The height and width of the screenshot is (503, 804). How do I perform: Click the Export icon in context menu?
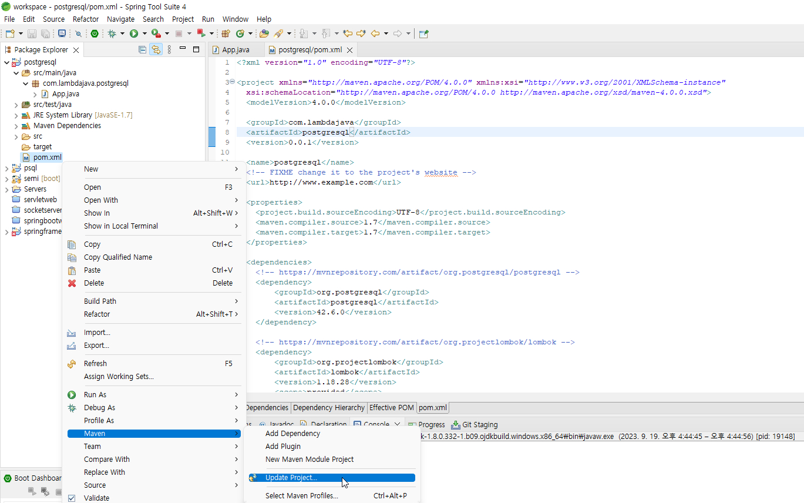(72, 346)
